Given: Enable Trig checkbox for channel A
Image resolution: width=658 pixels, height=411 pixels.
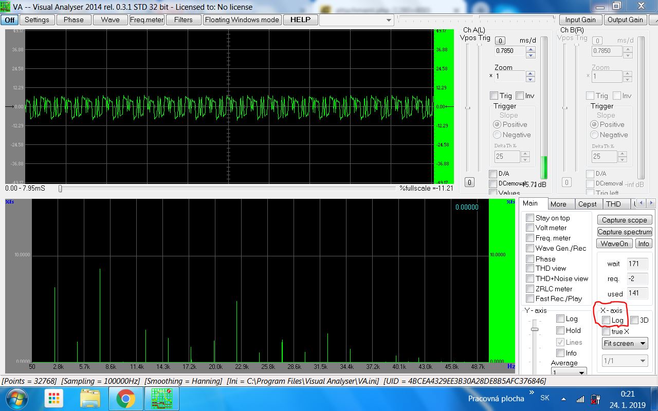Looking at the screenshot, I should tap(494, 96).
